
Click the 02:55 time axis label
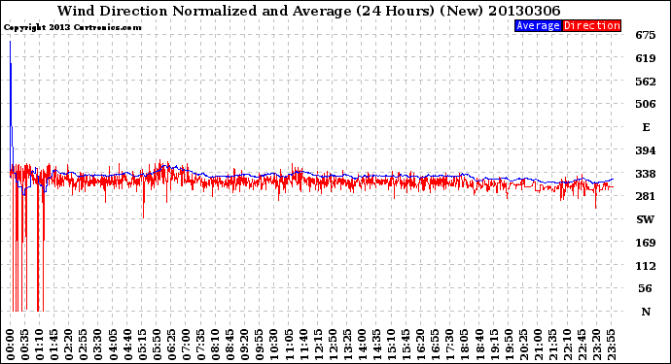[x=84, y=345]
